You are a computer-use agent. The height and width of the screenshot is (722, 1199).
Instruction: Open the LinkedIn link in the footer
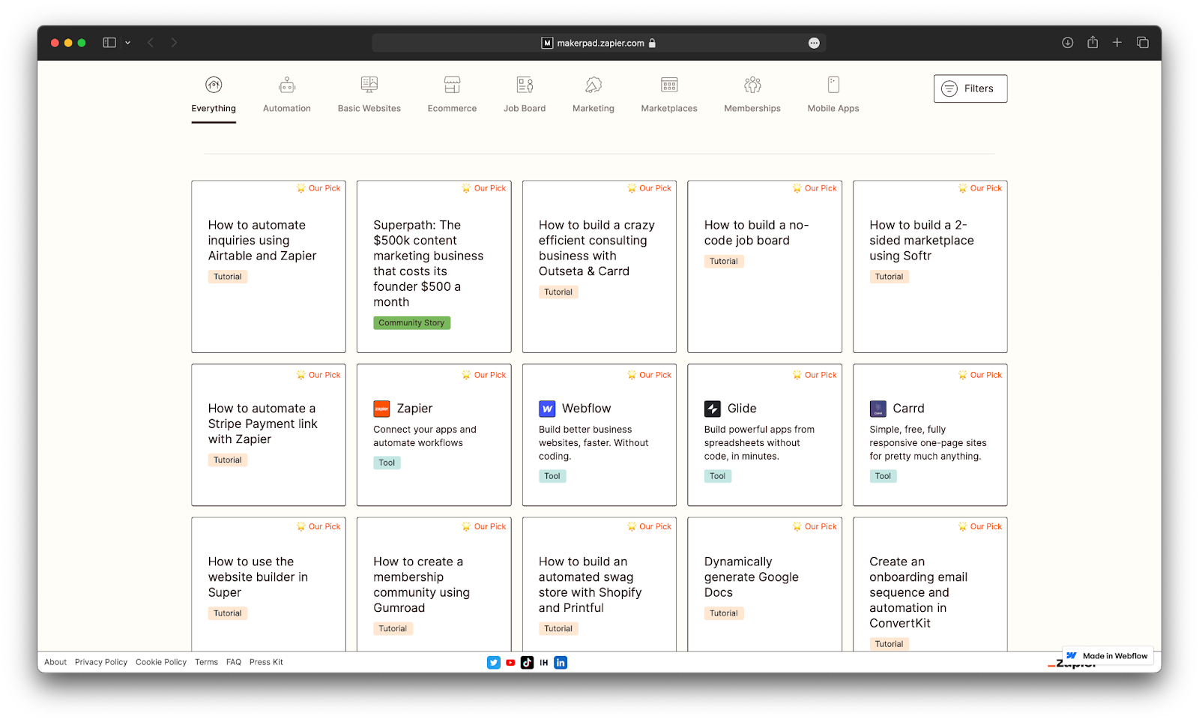(x=561, y=663)
